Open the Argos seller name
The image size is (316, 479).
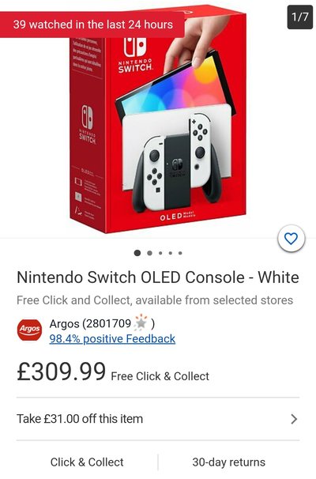coord(64,323)
